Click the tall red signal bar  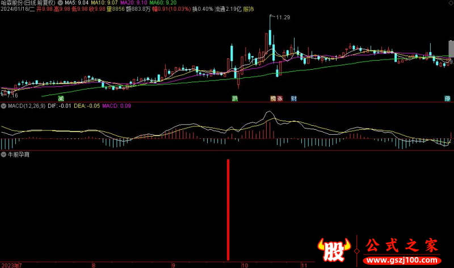point(228,210)
